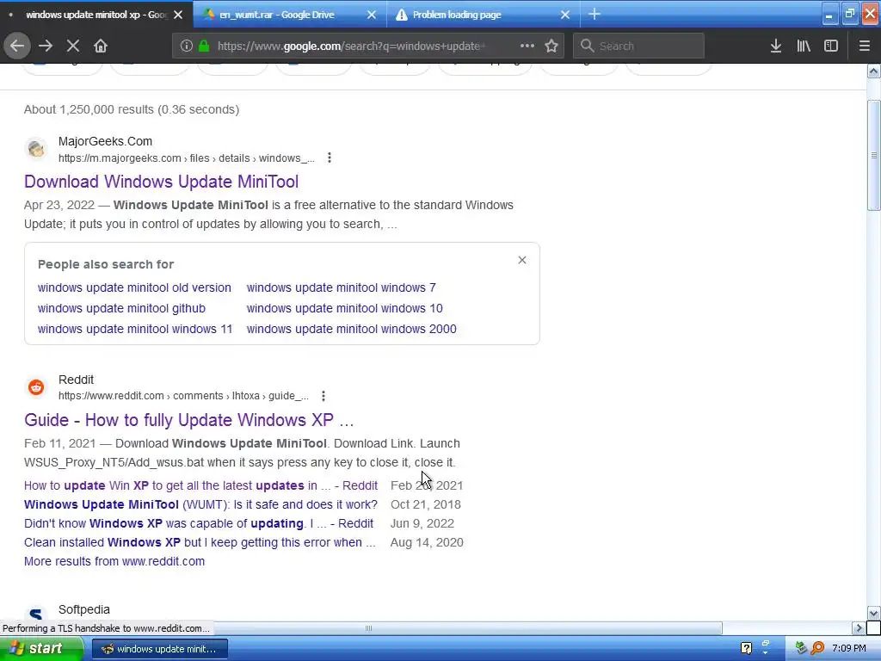This screenshot has width=881, height=661.
Task: Open the Firefox home page
Action: tap(101, 46)
